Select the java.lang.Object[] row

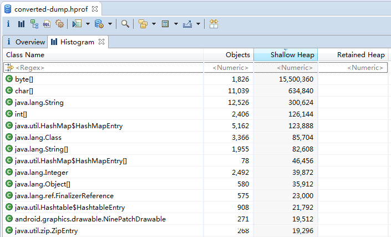coord(196,184)
